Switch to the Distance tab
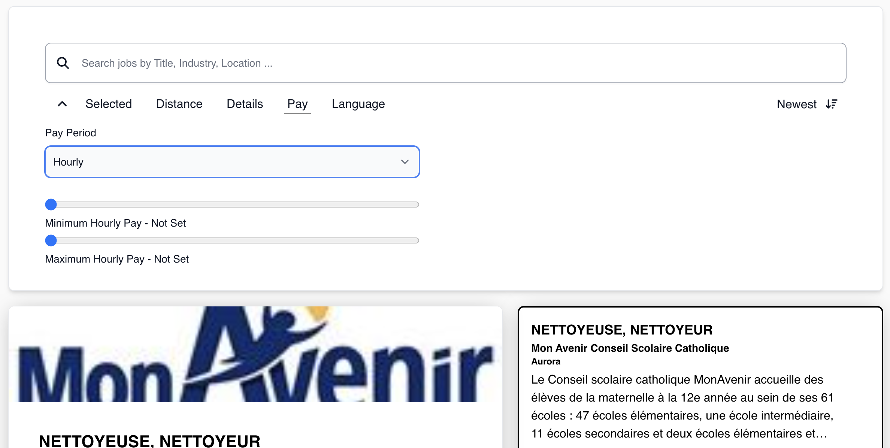The height and width of the screenshot is (448, 890). pyautogui.click(x=179, y=104)
